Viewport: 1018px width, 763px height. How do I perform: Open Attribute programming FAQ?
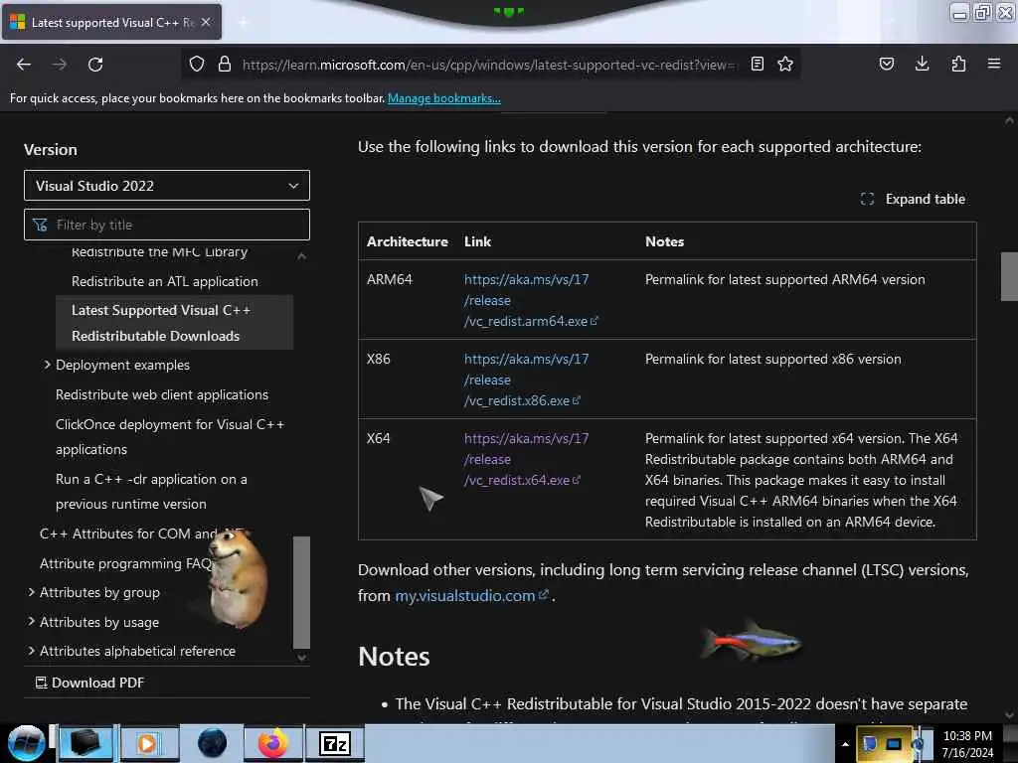(126, 564)
